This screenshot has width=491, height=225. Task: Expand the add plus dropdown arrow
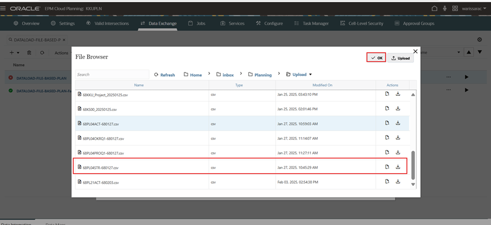[18, 53]
